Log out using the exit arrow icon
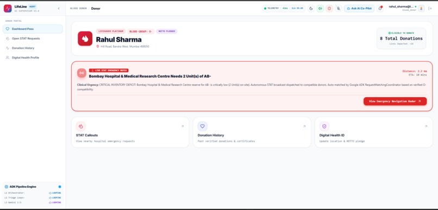The width and height of the screenshot is (438, 210). 430,8
